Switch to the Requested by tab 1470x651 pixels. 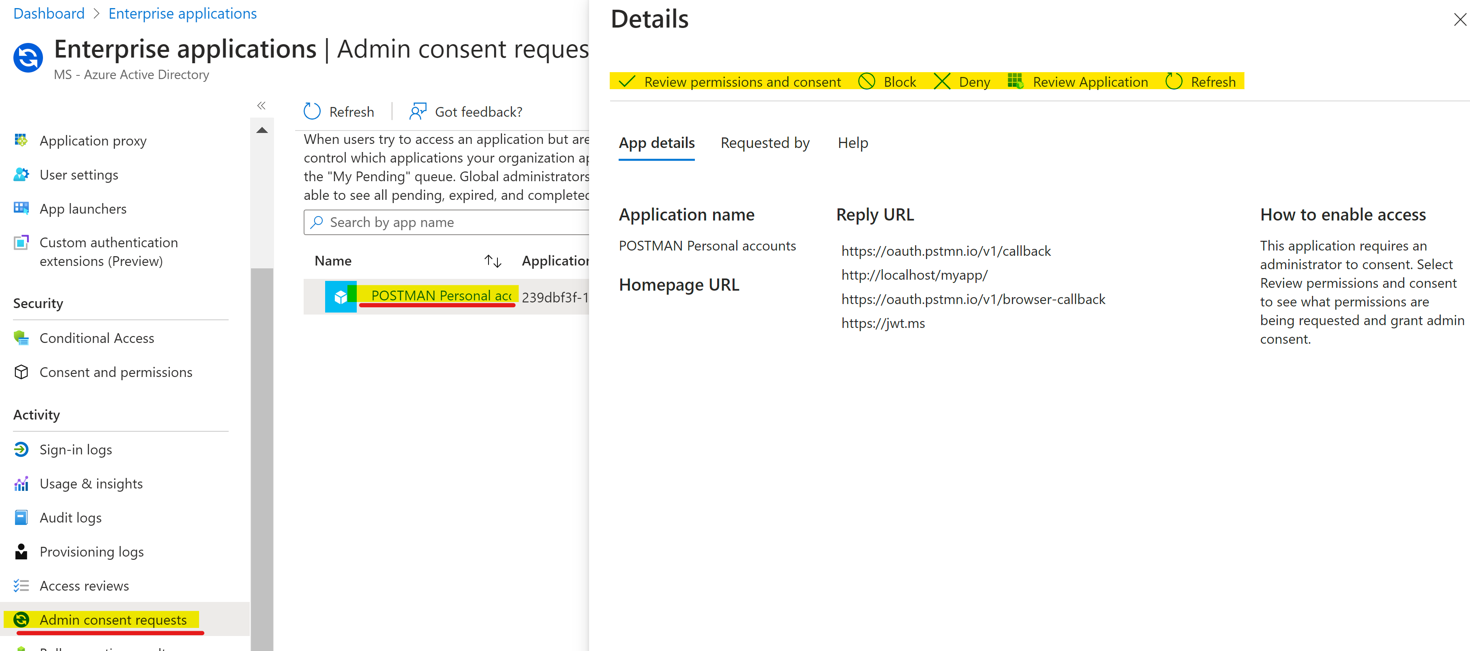[765, 143]
